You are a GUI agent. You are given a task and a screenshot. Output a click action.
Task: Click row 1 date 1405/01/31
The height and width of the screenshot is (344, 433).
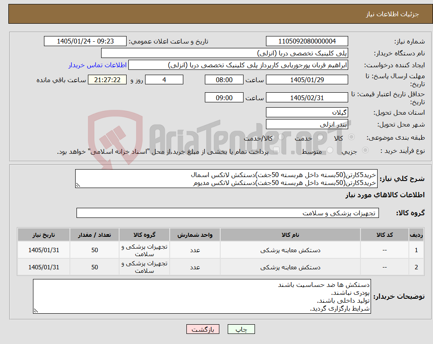coord(44,250)
